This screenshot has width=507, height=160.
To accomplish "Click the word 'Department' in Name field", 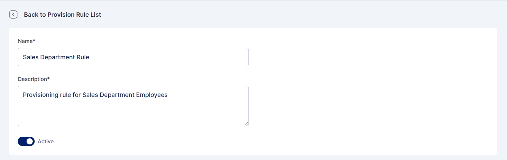I will [x=57, y=57].
